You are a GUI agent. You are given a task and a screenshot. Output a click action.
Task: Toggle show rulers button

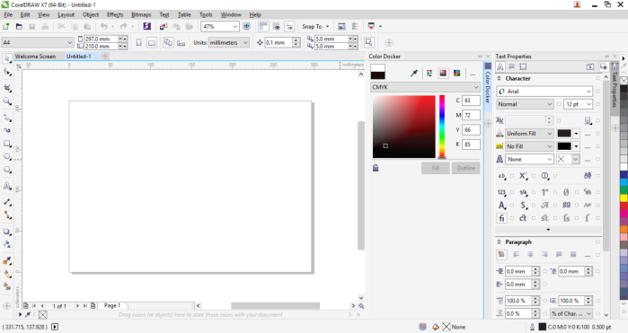tap(263, 26)
